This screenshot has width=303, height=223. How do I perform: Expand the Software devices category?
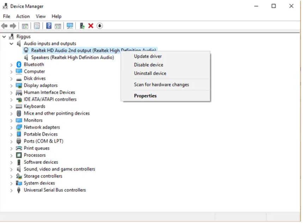point(11,163)
